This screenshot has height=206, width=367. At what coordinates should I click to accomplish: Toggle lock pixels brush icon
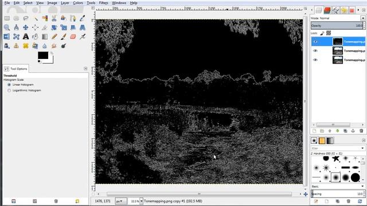(322, 33)
